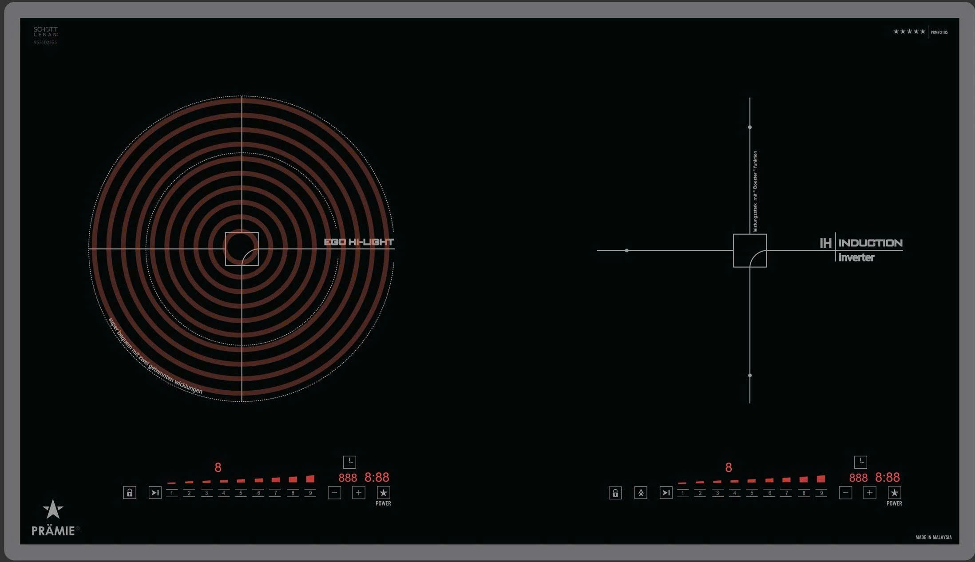Select level 9 on induction zone slider

click(x=821, y=492)
